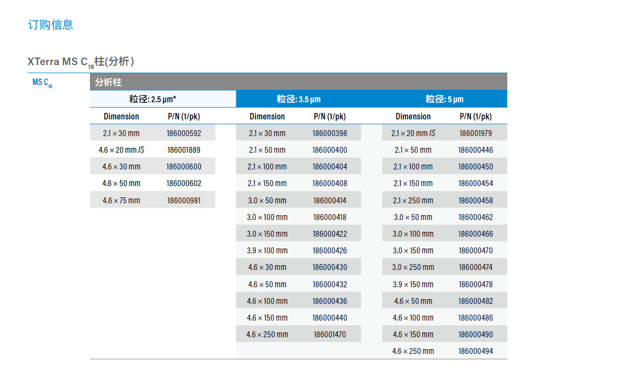This screenshot has height=369, width=621.
Task: Select part number 186000981
Action: coord(184,201)
